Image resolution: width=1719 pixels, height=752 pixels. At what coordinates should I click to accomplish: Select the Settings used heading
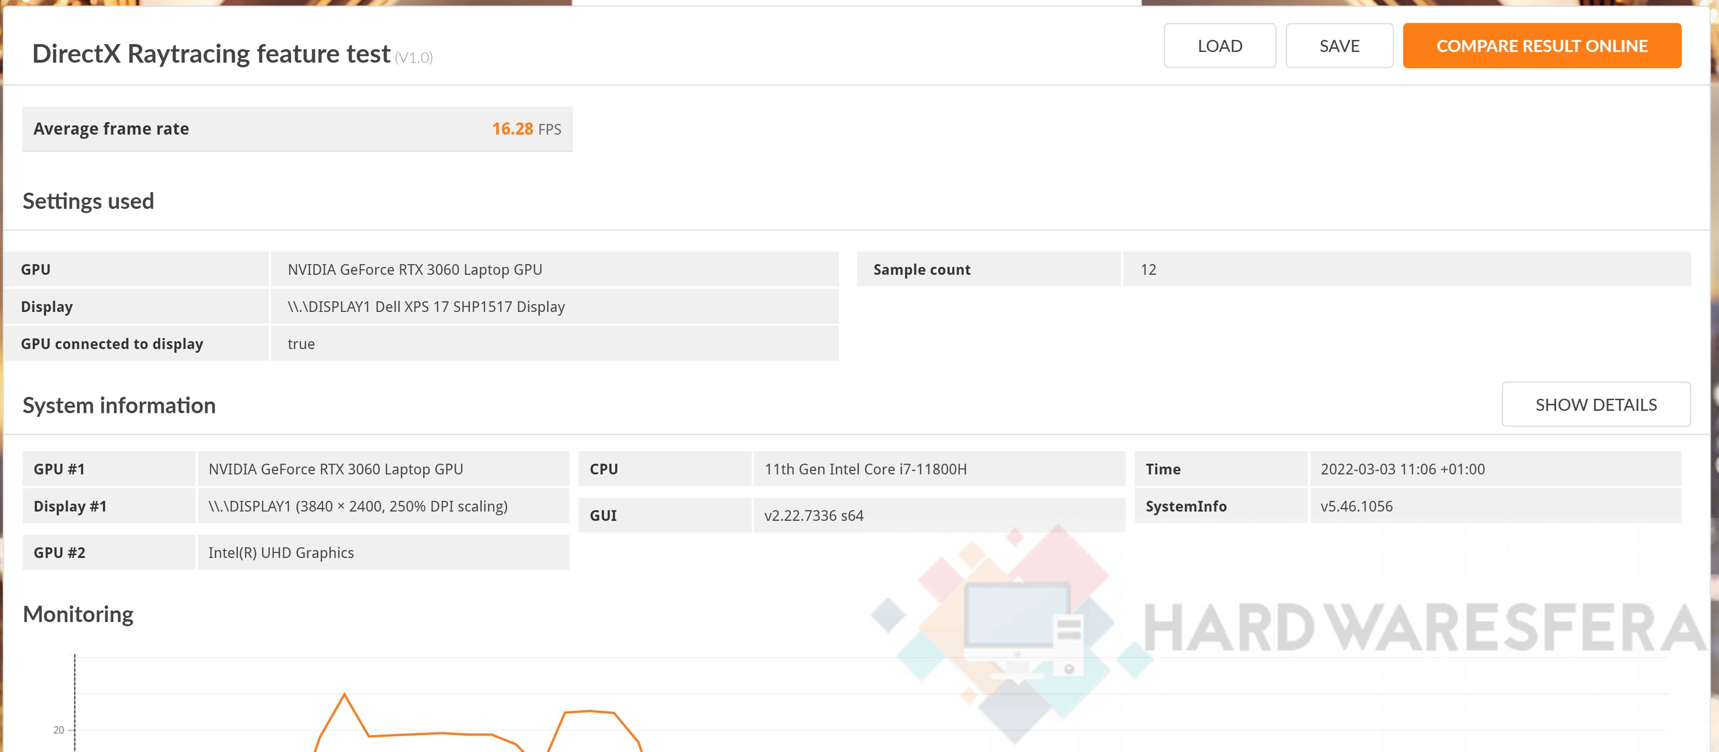click(88, 201)
